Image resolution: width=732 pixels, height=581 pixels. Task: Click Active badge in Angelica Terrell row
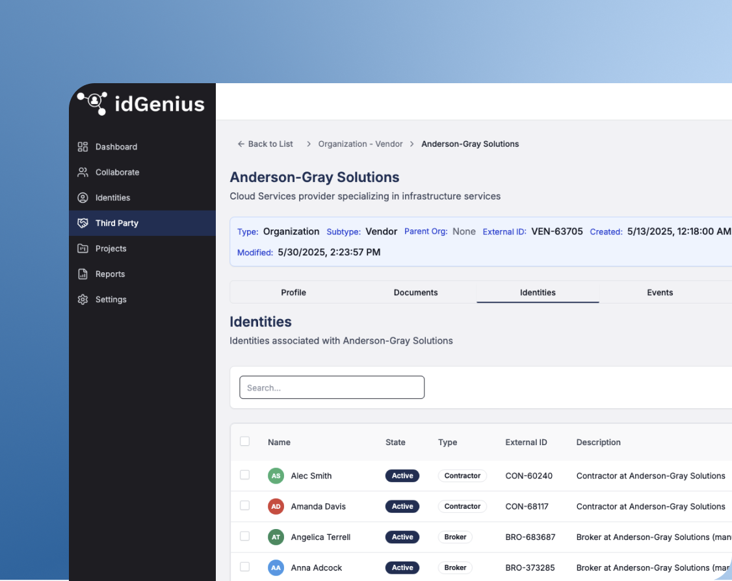click(402, 537)
